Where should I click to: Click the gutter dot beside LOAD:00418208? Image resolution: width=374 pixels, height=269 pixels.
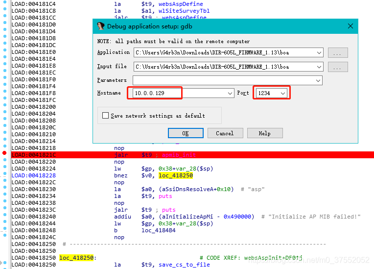click(5, 119)
